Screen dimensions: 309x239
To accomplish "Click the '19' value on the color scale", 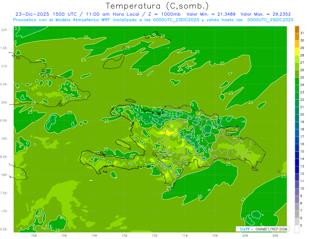I will [302, 122].
